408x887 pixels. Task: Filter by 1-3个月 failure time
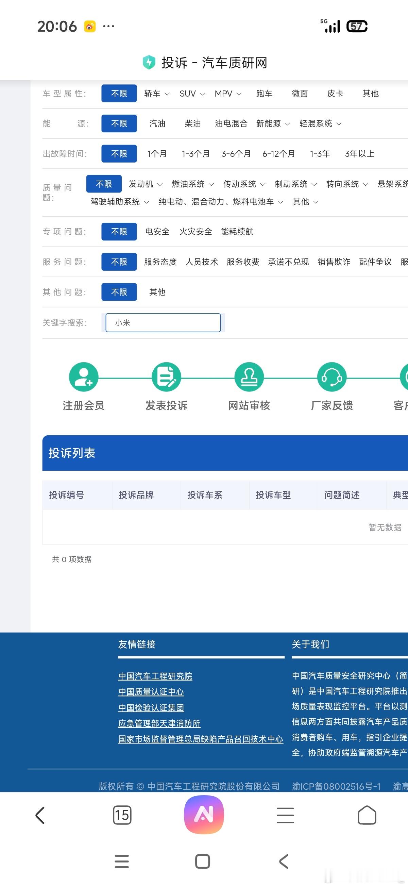195,154
